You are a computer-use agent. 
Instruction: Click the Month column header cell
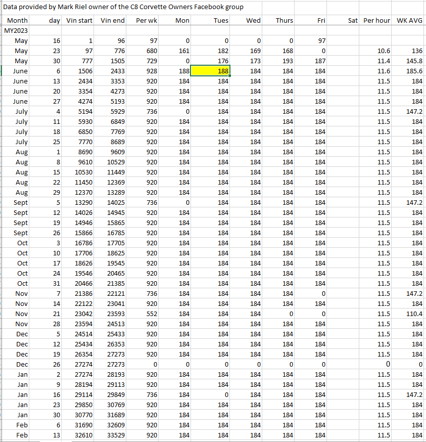coord(17,21)
